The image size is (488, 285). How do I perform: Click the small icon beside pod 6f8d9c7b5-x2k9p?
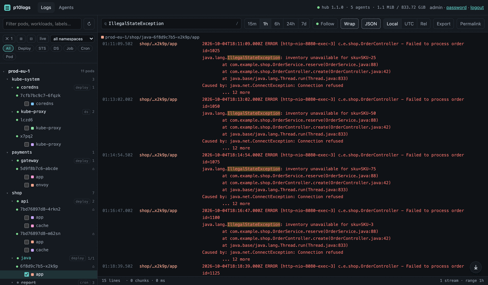pos(93,266)
